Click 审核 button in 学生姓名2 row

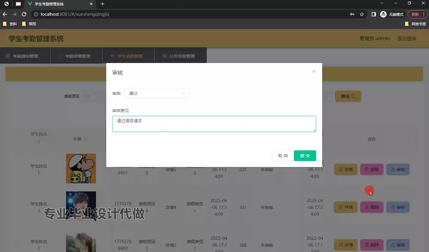(x=398, y=245)
